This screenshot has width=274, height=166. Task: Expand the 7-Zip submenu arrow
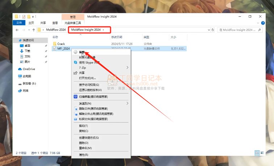tap(127, 67)
